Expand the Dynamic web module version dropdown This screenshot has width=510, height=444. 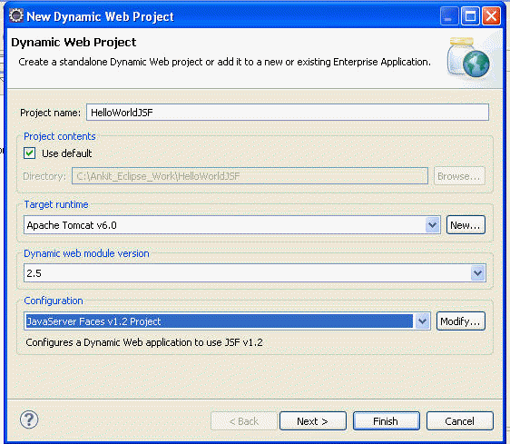pyautogui.click(x=477, y=272)
